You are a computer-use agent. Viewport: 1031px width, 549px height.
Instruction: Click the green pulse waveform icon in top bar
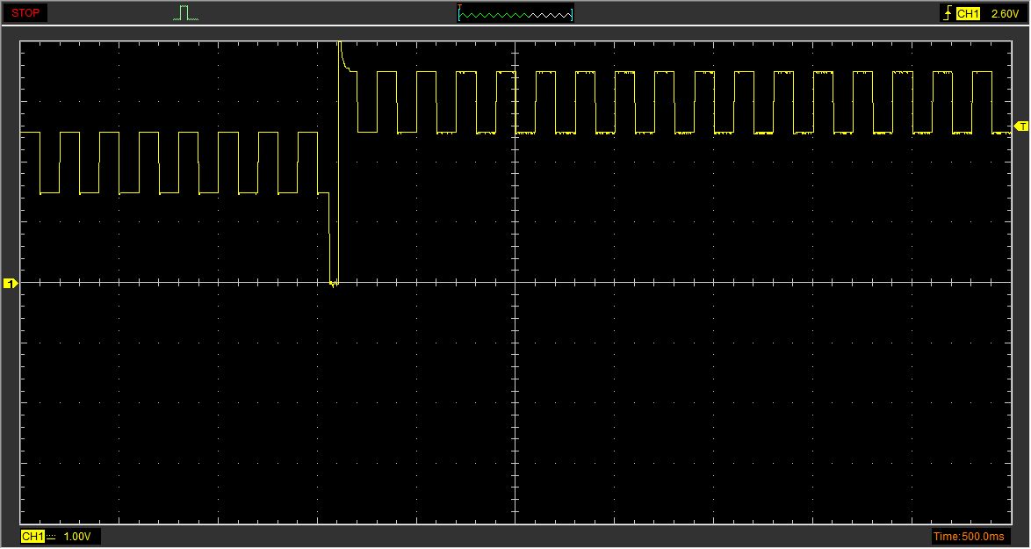pyautogui.click(x=184, y=13)
